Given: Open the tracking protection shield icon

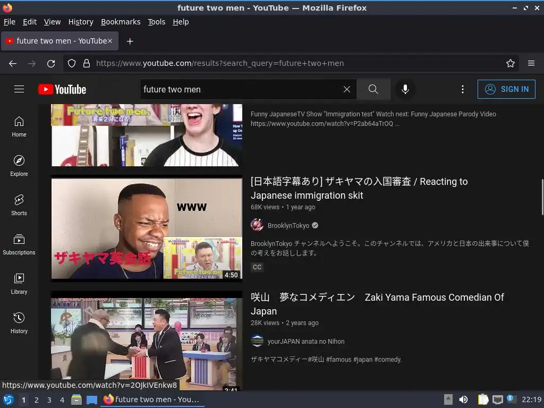Looking at the screenshot, I should pos(72,64).
